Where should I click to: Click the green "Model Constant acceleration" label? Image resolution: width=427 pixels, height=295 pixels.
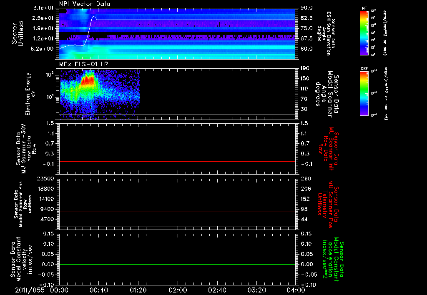334,260
